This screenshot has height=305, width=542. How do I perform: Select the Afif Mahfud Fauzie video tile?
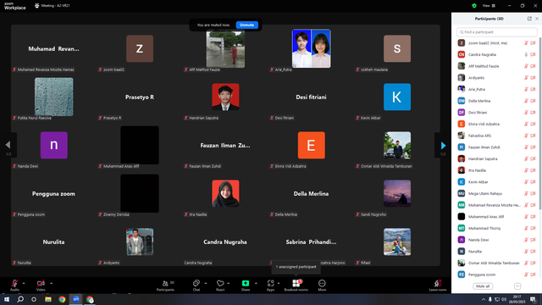(x=225, y=49)
